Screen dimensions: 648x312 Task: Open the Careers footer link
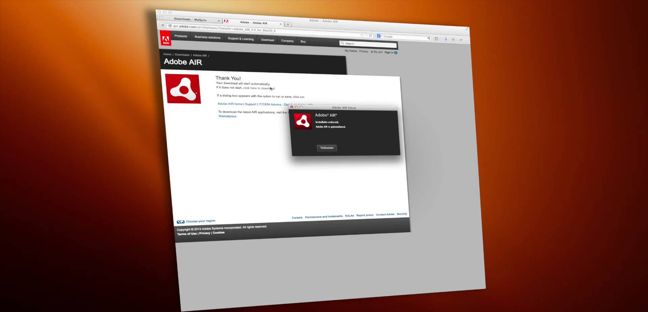pyautogui.click(x=297, y=218)
